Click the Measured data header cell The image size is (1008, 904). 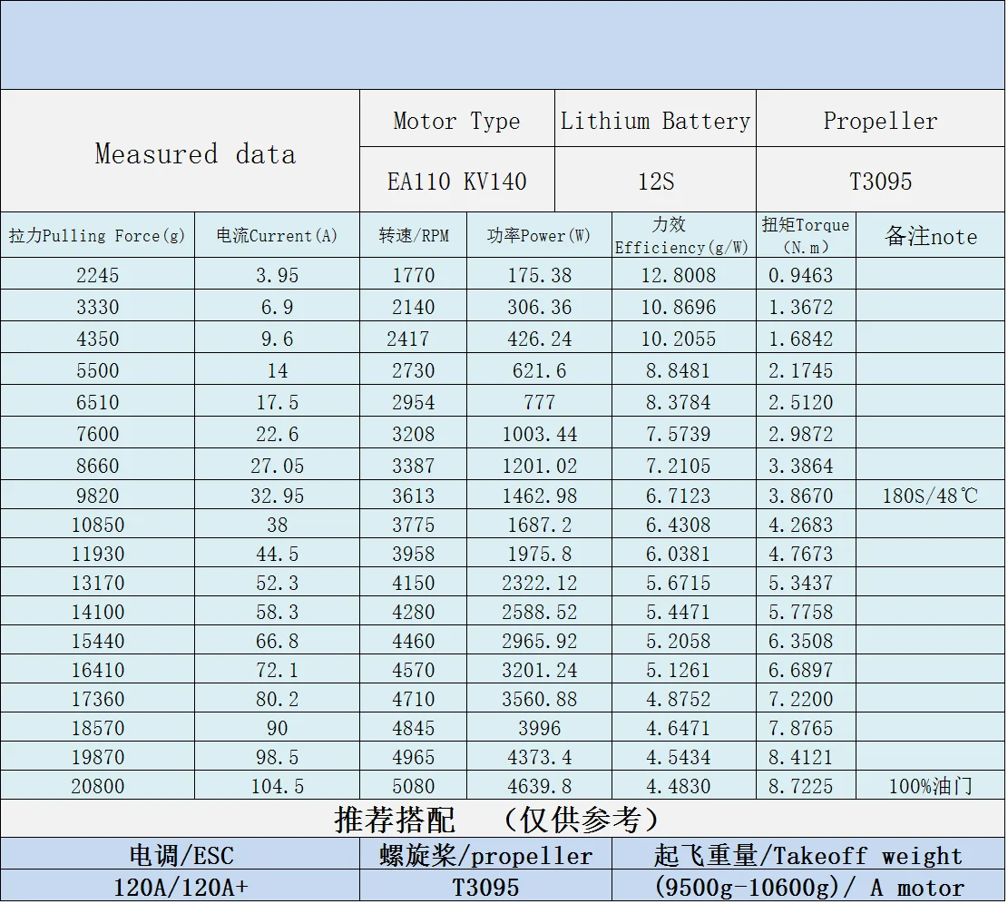(180, 151)
